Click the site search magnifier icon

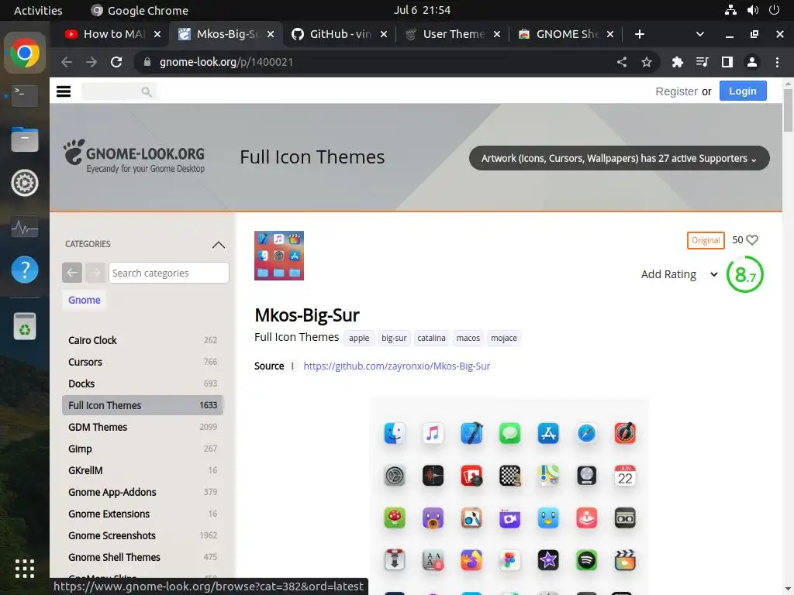click(147, 91)
